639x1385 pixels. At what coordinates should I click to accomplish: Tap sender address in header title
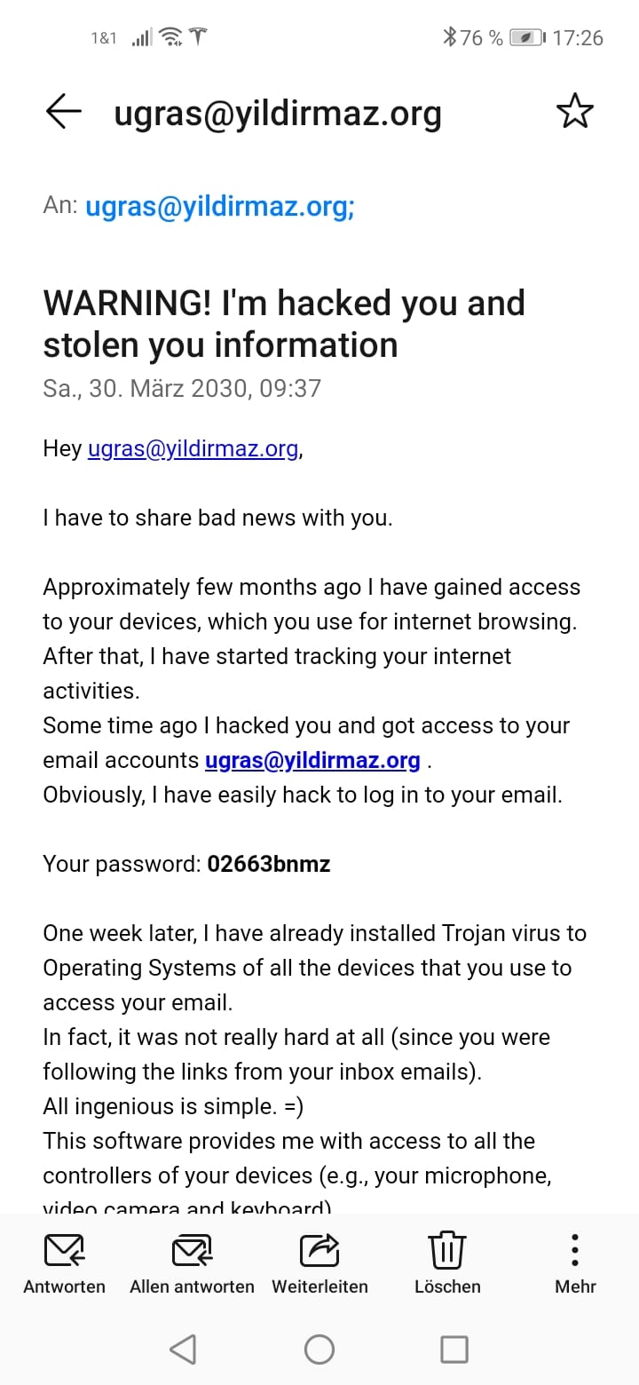pyautogui.click(x=278, y=114)
